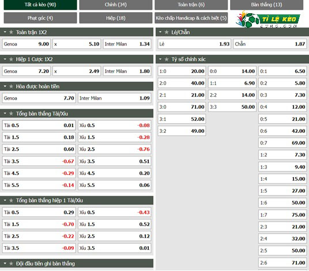The height and width of the screenshot is (271, 309).
Task: Select Inter Milan 1.34 full-time odds
Action: pyautogui.click(x=127, y=44)
